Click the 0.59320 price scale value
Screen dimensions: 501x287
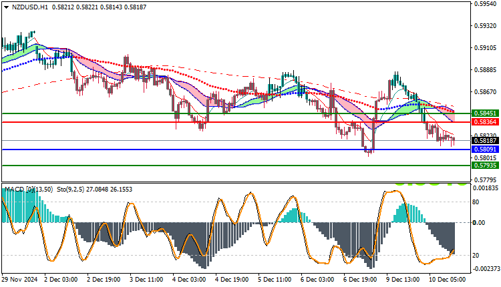[x=485, y=26]
